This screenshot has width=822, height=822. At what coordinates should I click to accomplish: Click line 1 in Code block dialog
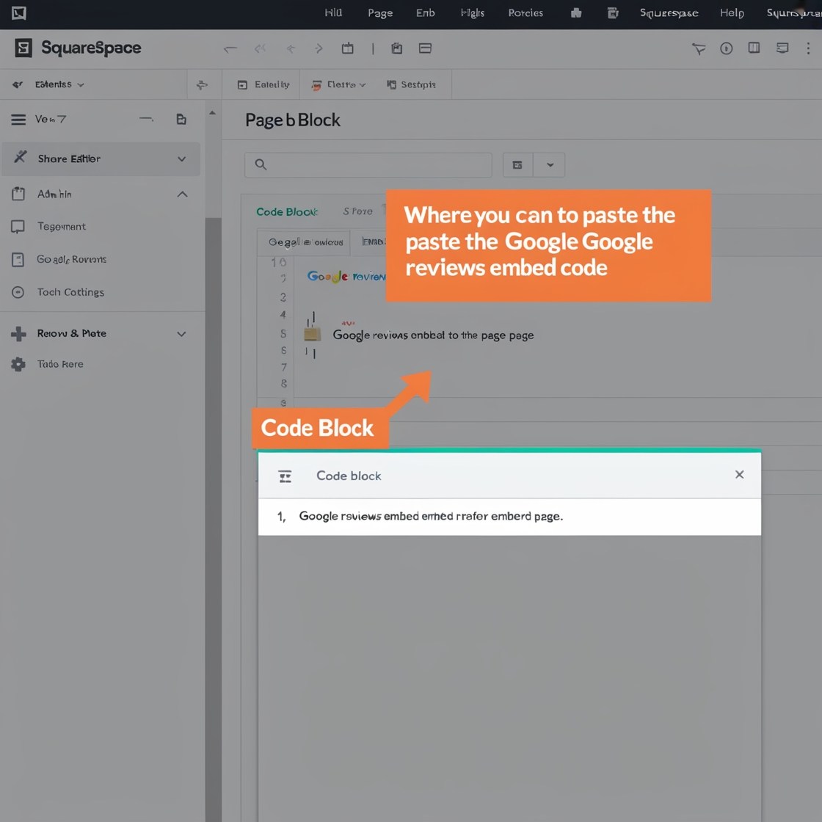coord(509,517)
